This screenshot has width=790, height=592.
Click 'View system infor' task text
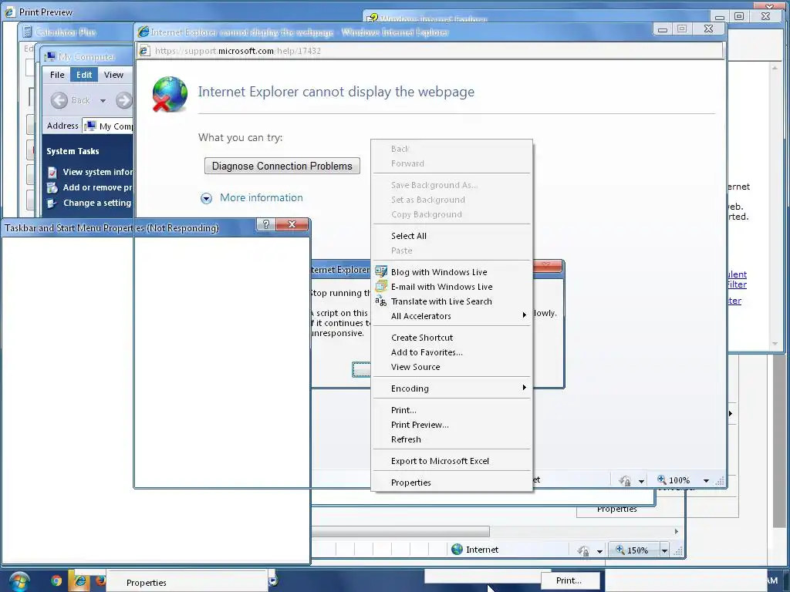(x=98, y=172)
